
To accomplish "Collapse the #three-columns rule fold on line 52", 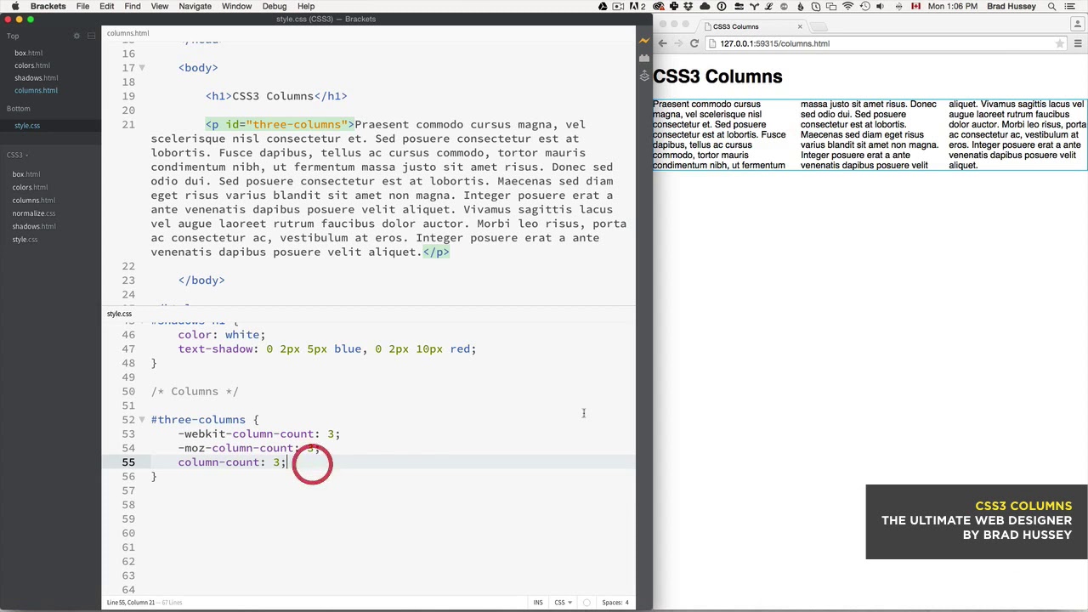I will click(x=142, y=420).
